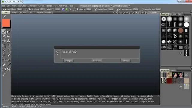This screenshot has width=192, height=108.
Task: Click the NewScene button in dialog
Action: point(97,61)
